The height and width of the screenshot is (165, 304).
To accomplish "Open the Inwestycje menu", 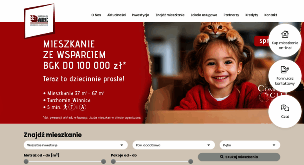I will 140,15.
